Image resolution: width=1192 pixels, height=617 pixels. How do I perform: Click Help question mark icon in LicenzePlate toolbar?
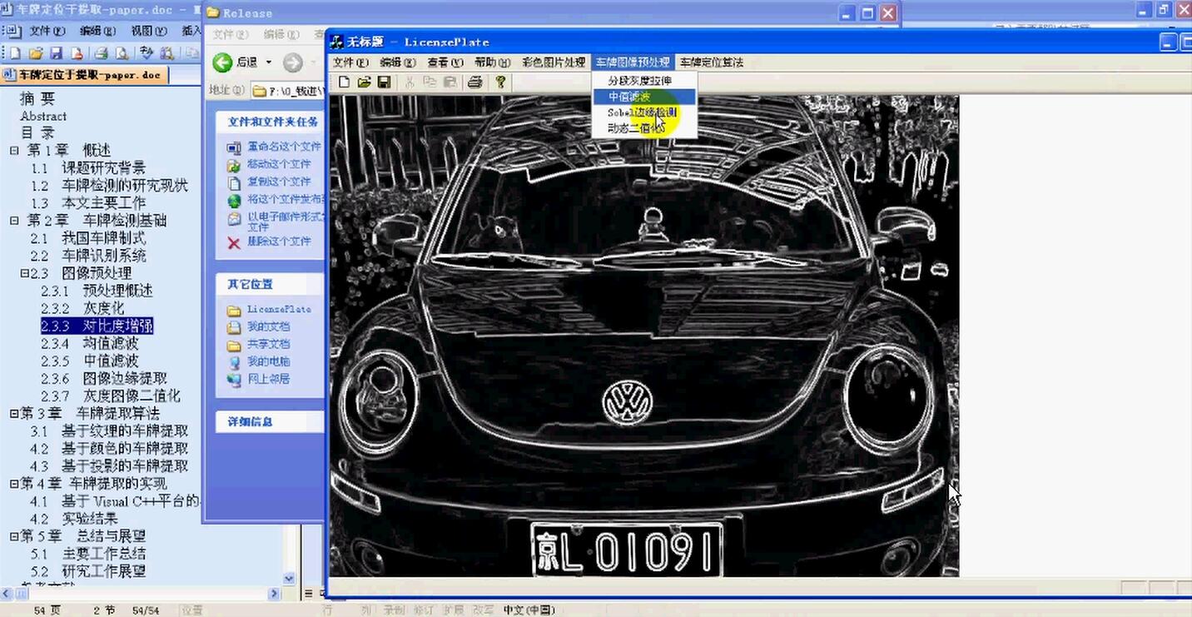500,82
